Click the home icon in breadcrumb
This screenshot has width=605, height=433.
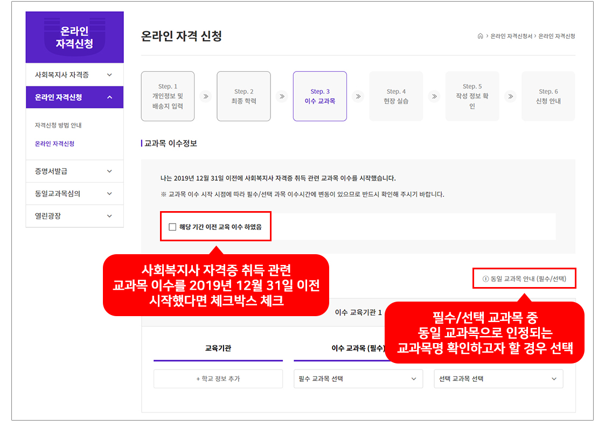(480, 36)
